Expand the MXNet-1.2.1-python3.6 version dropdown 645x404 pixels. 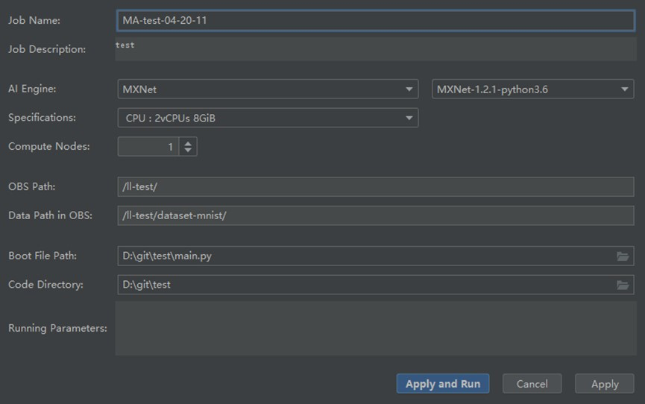coord(532,89)
